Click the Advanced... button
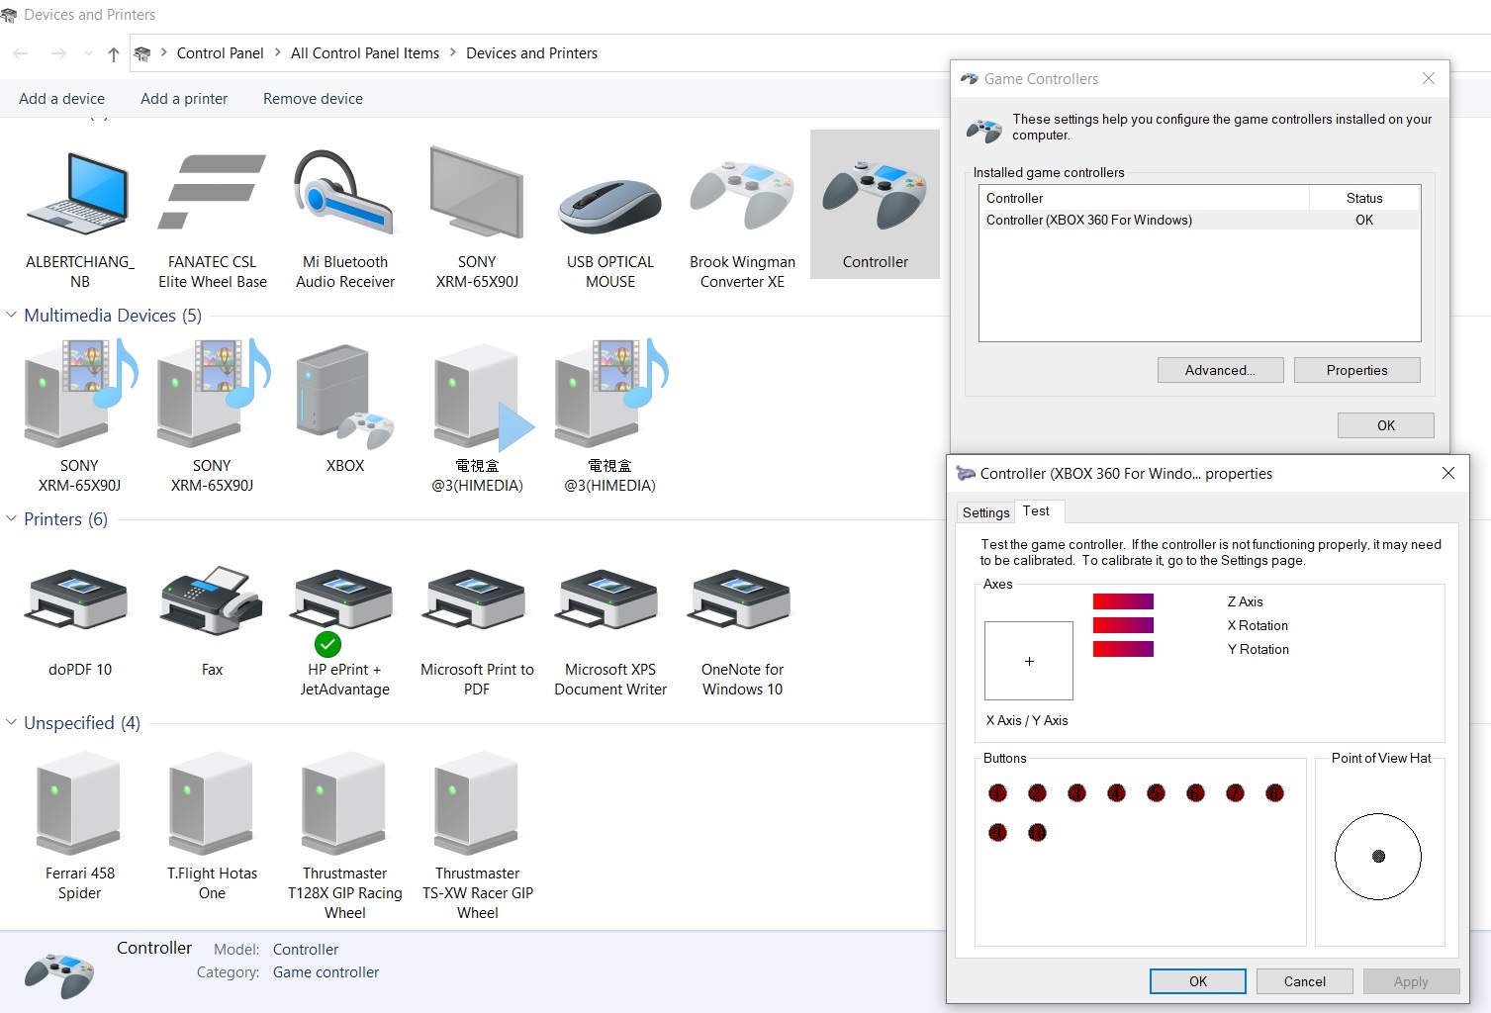The image size is (1491, 1013). tap(1220, 370)
